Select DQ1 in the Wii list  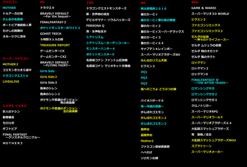(x=144, y=72)
